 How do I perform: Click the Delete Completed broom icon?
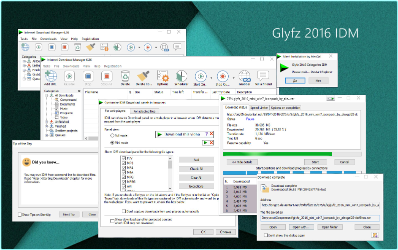click(143, 76)
